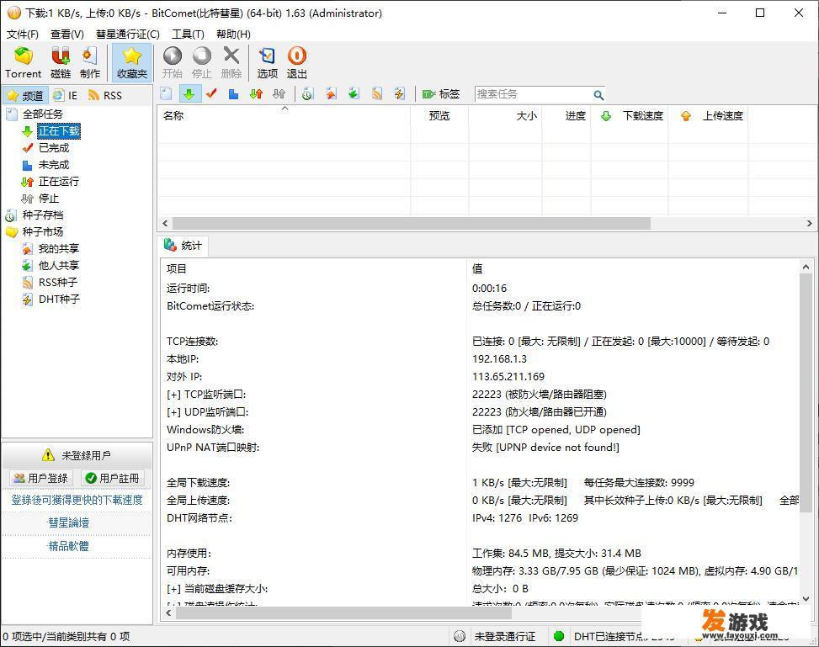
Task: Sort by 进度 column header
Action: click(566, 116)
